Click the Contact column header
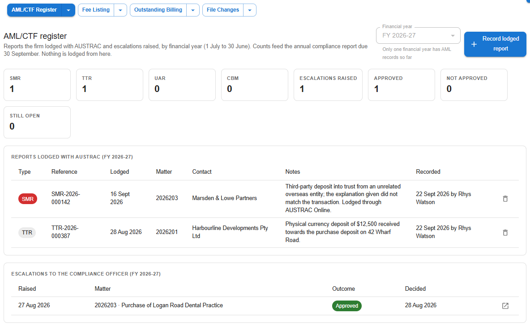The height and width of the screenshot is (326, 530). tap(202, 171)
